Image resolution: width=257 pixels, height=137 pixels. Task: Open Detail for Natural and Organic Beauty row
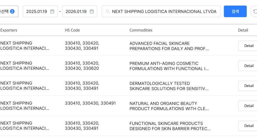coord(248,106)
